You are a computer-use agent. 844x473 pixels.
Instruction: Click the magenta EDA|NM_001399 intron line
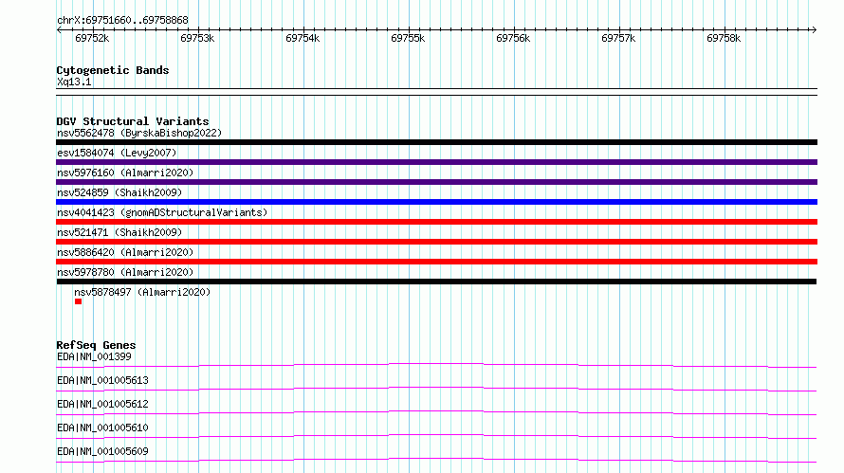(436, 364)
